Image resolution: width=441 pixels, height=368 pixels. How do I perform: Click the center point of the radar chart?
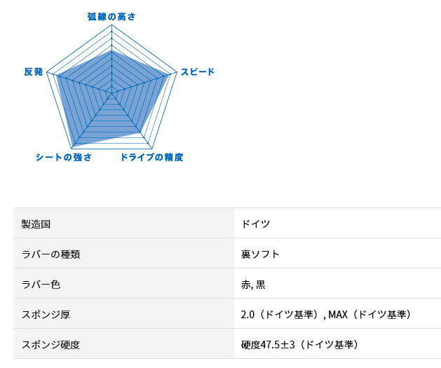click(111, 93)
